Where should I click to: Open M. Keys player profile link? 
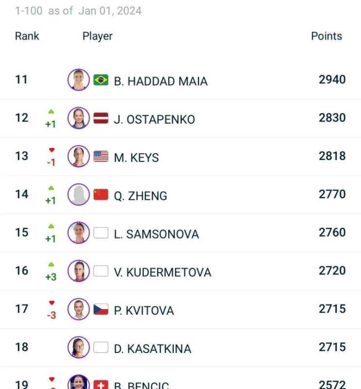[x=136, y=158]
